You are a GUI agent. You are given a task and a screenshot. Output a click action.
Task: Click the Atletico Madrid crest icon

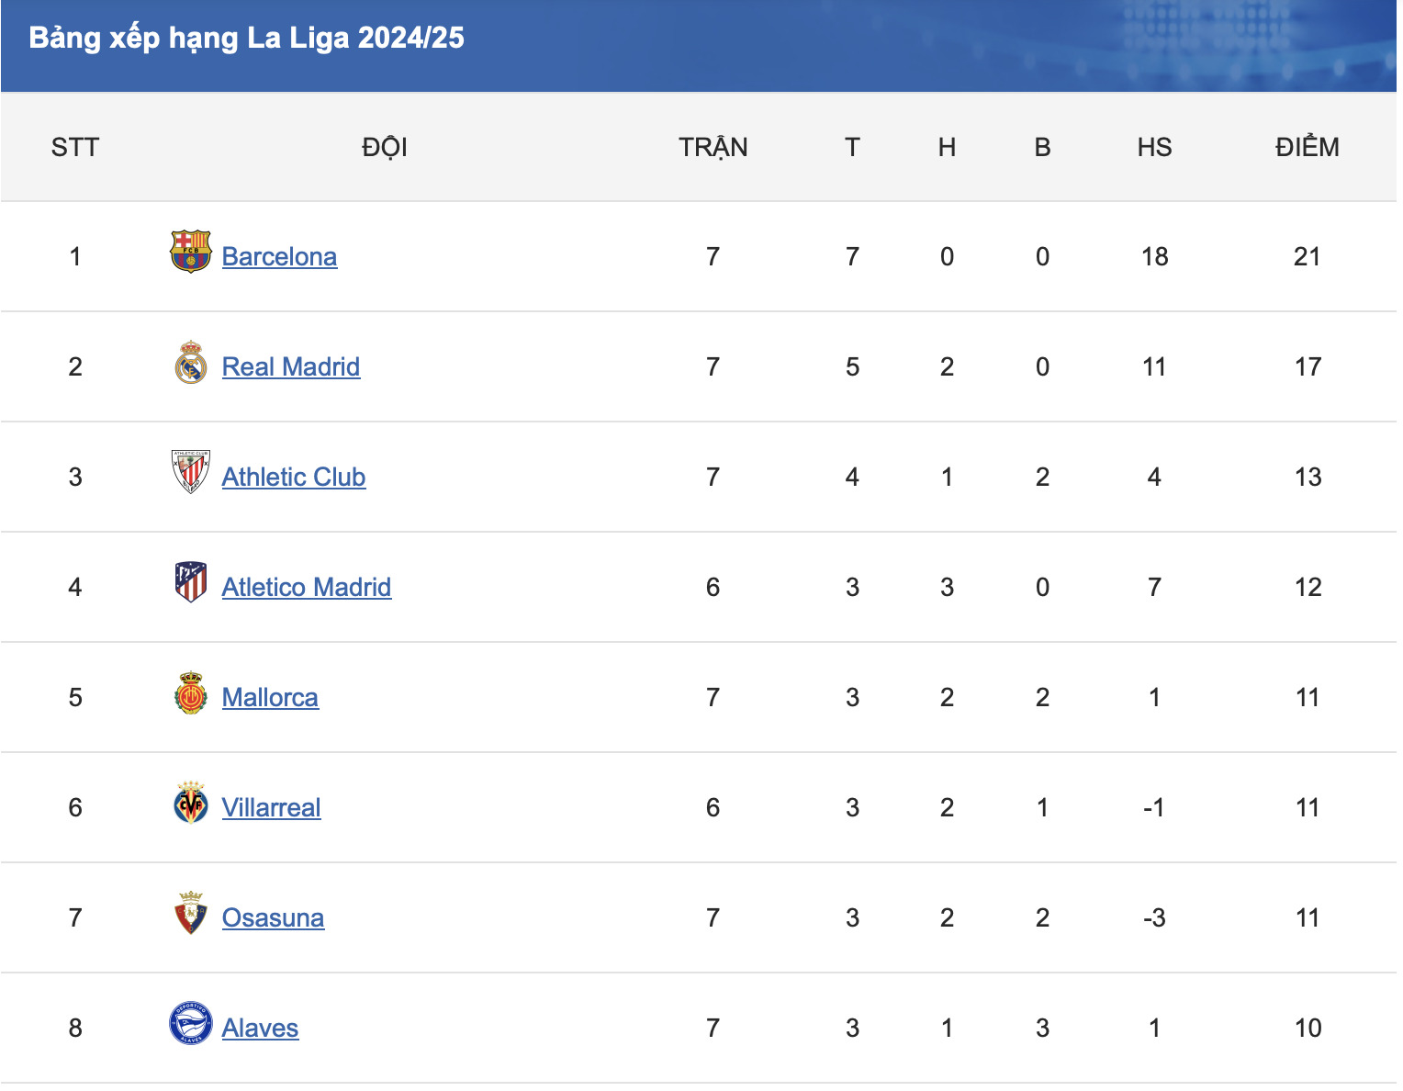pyautogui.click(x=191, y=582)
